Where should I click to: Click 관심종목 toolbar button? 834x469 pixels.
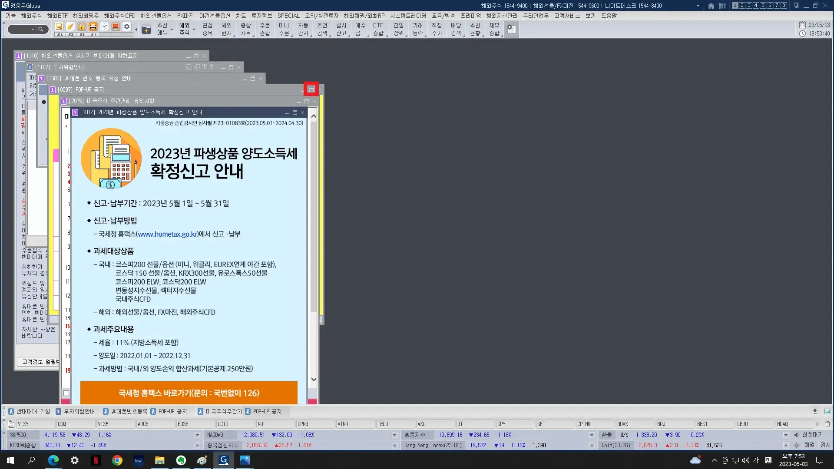(x=207, y=29)
